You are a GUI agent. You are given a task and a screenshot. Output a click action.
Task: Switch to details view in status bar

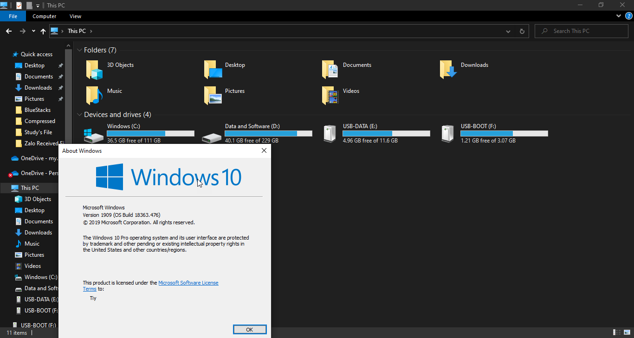(617, 332)
